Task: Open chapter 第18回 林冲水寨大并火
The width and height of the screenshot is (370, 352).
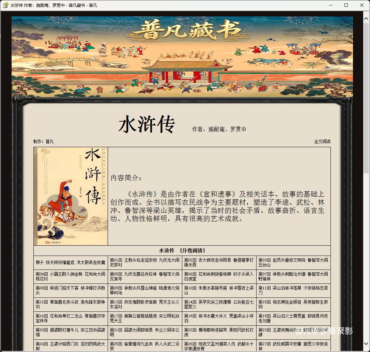Action: 219,318
